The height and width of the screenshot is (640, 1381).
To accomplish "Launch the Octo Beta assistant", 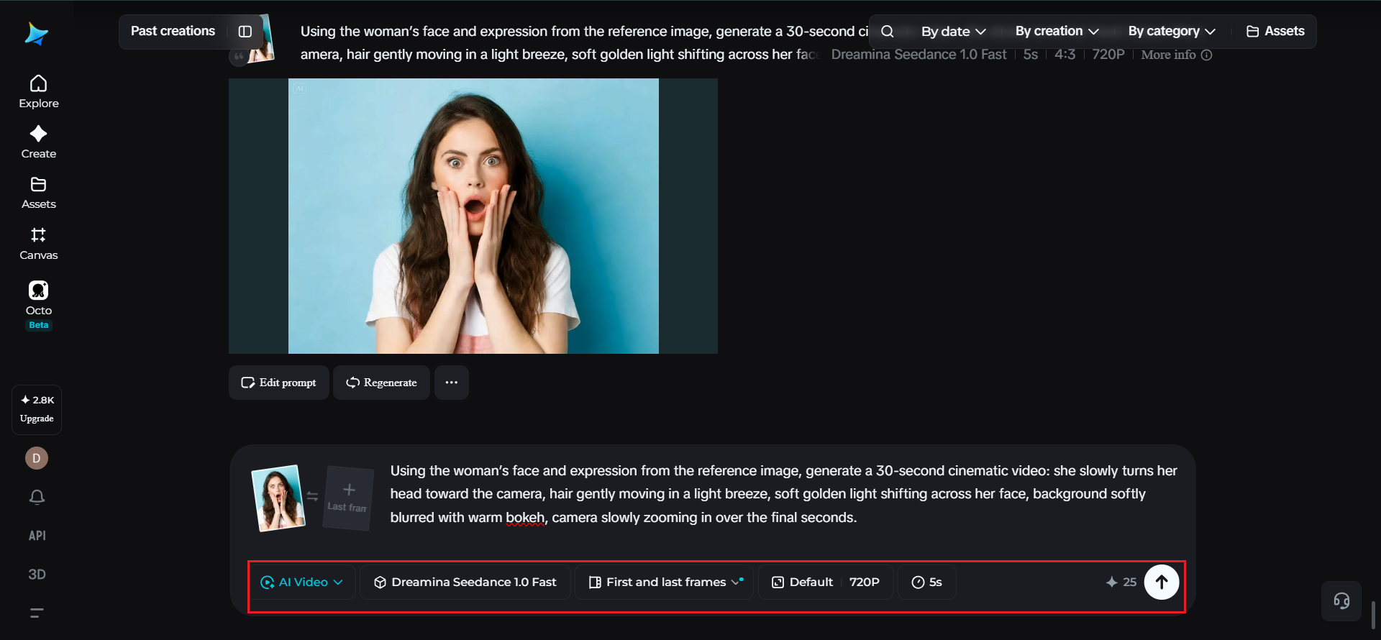I will click(39, 305).
